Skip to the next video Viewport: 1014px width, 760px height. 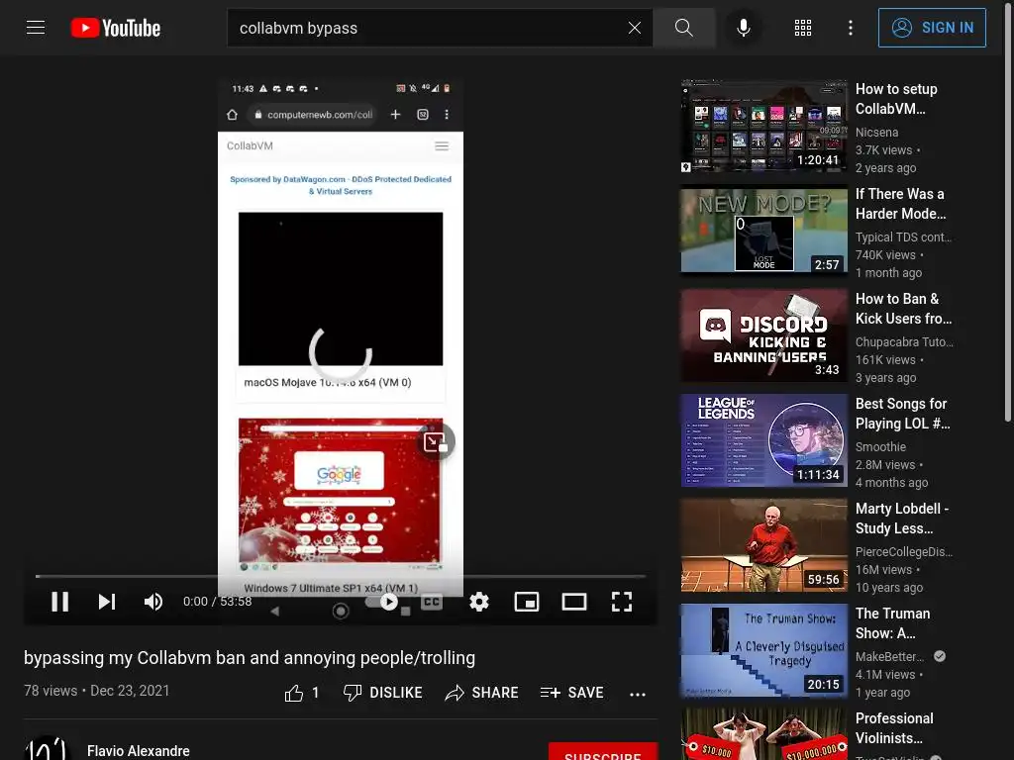coord(107,602)
